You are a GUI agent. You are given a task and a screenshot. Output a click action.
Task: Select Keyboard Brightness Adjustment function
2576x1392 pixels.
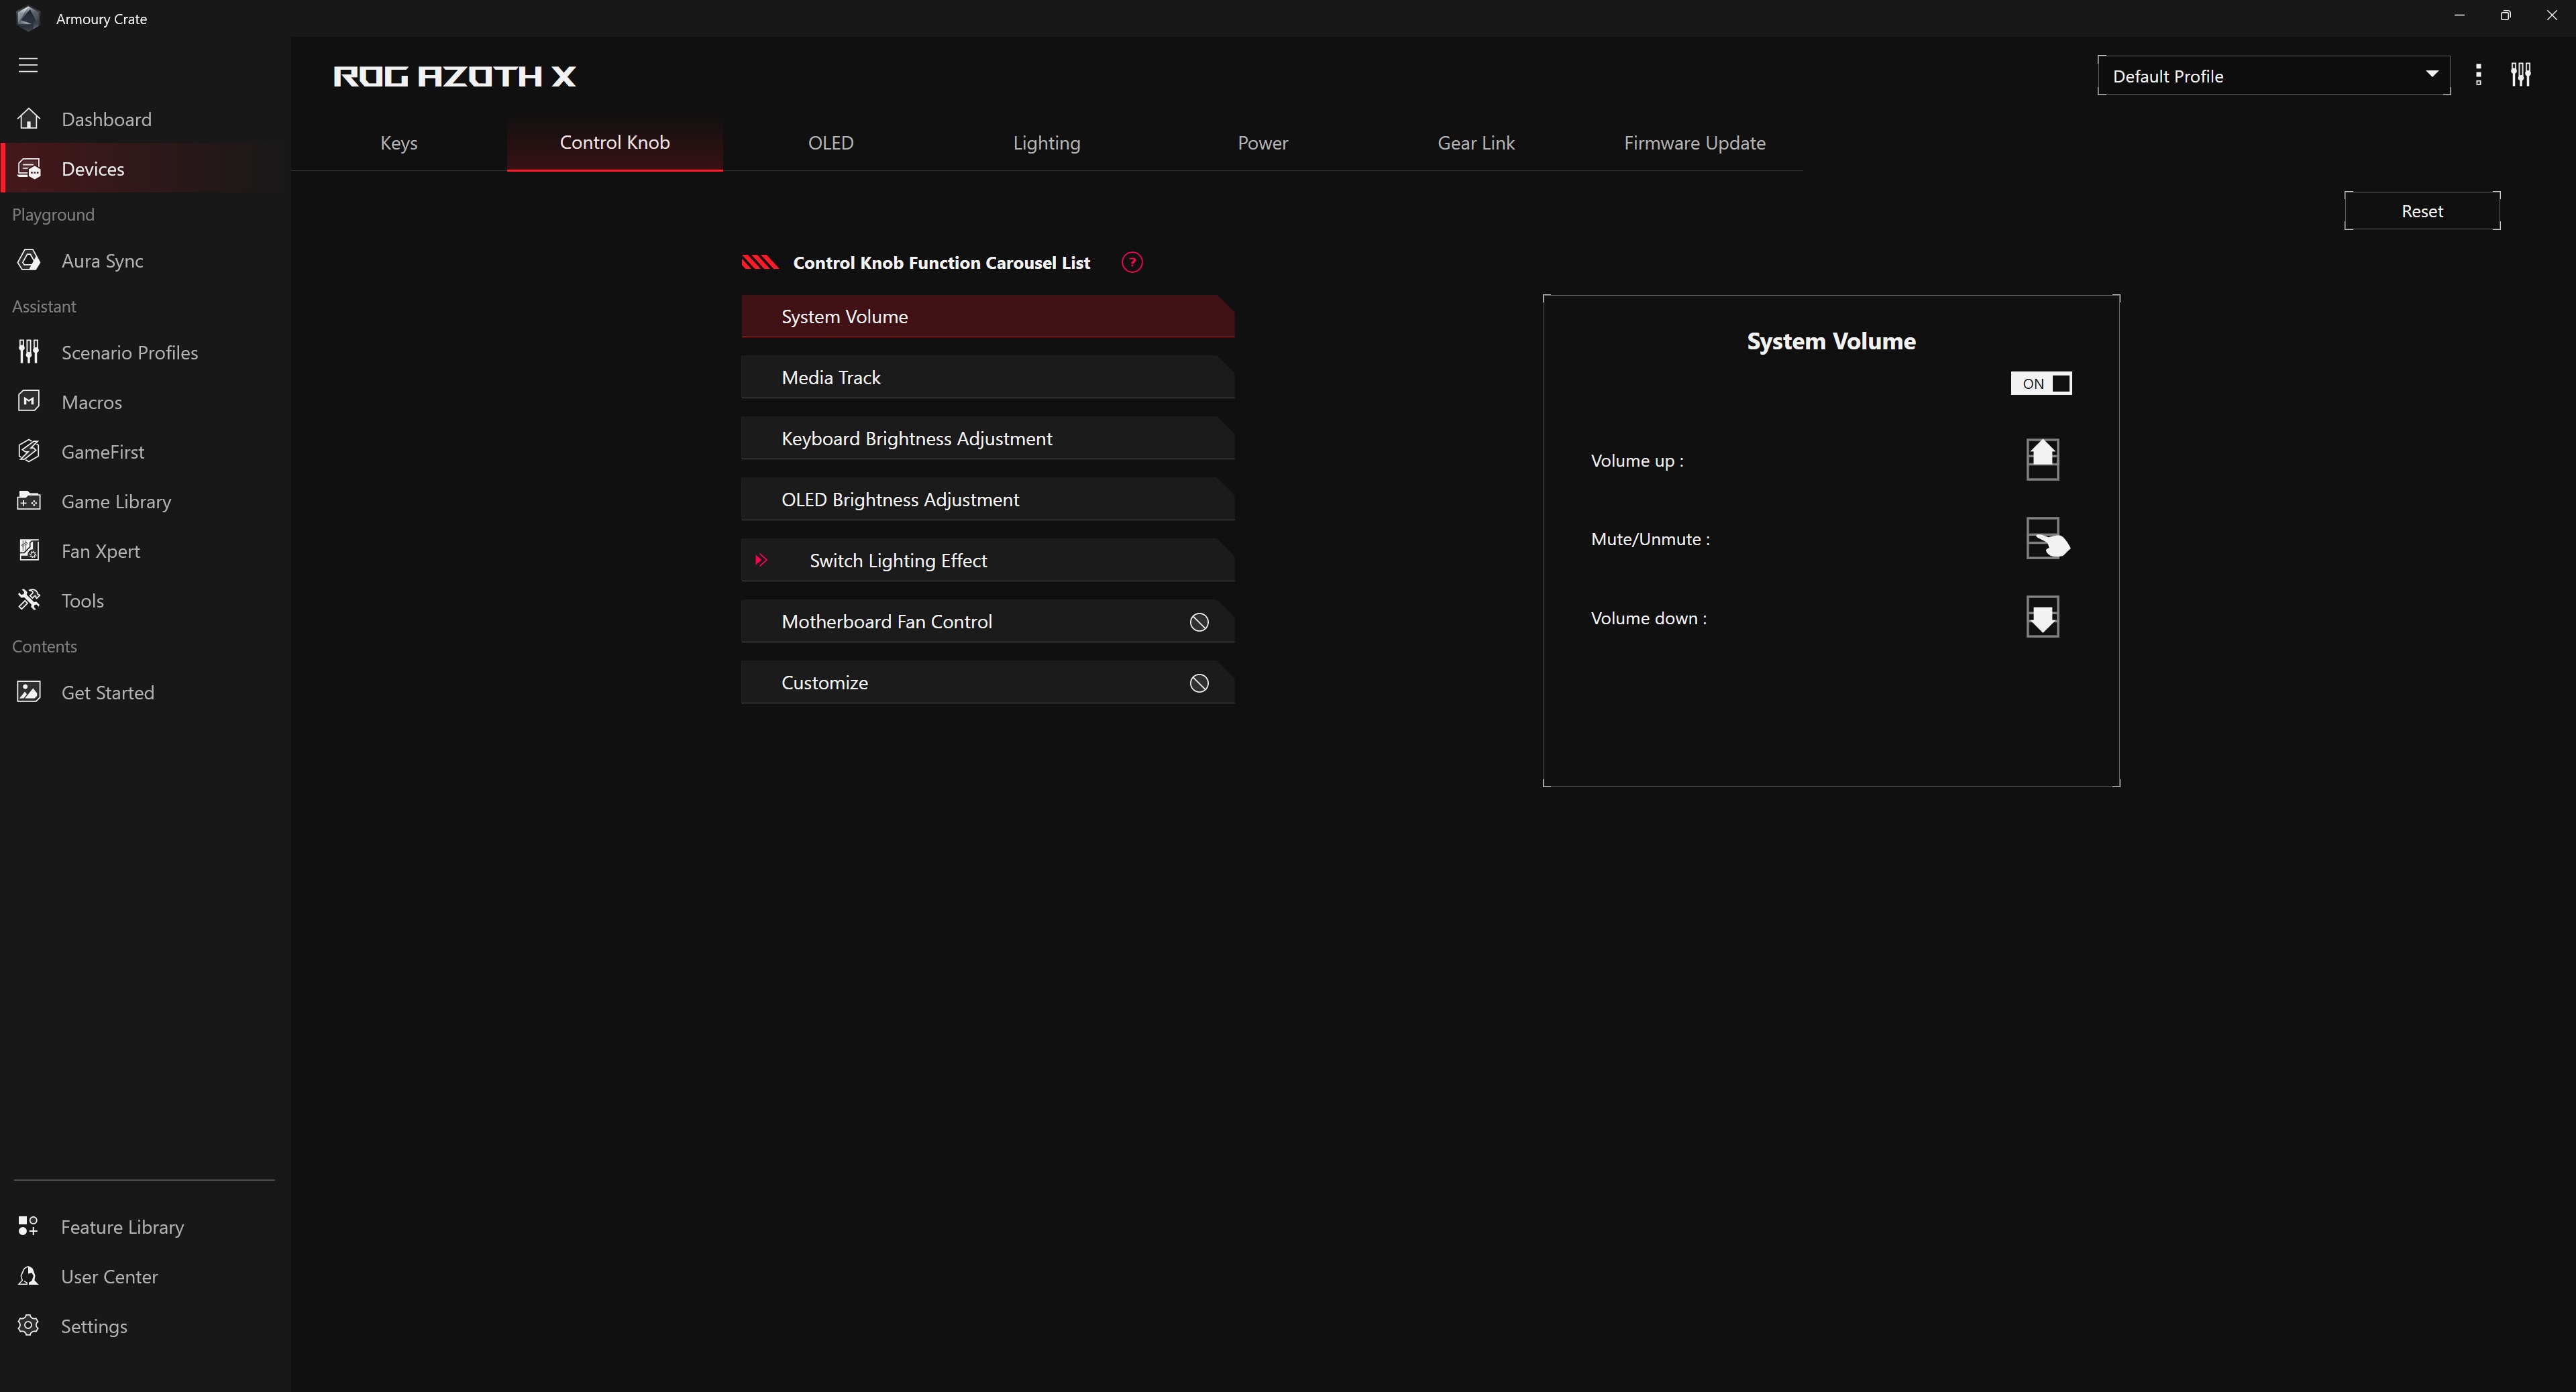pos(988,439)
